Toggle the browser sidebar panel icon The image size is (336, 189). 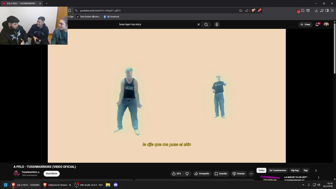[327, 10]
